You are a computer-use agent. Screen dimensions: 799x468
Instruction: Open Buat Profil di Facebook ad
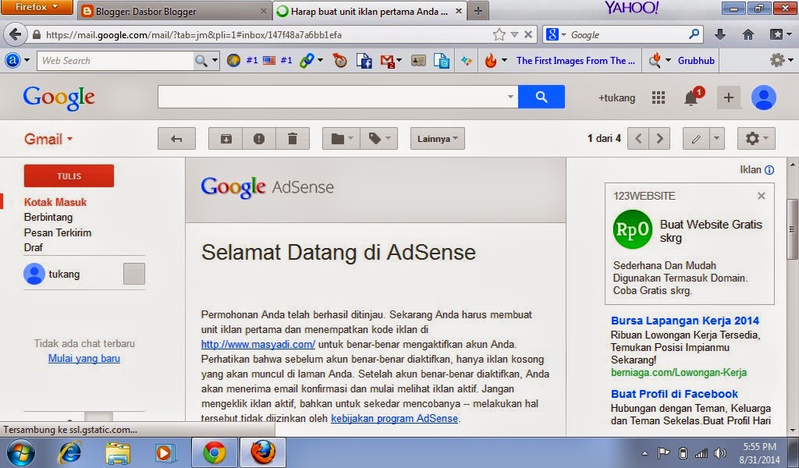[x=674, y=394]
